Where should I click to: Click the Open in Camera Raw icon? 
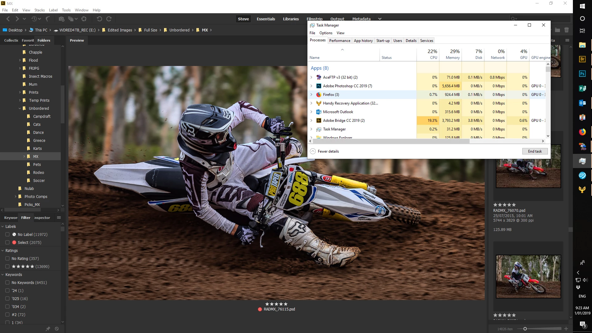tap(84, 19)
